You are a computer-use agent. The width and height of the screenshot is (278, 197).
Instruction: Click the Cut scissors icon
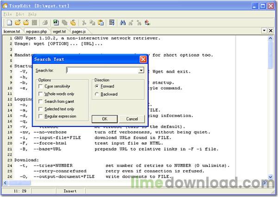pos(84,23)
